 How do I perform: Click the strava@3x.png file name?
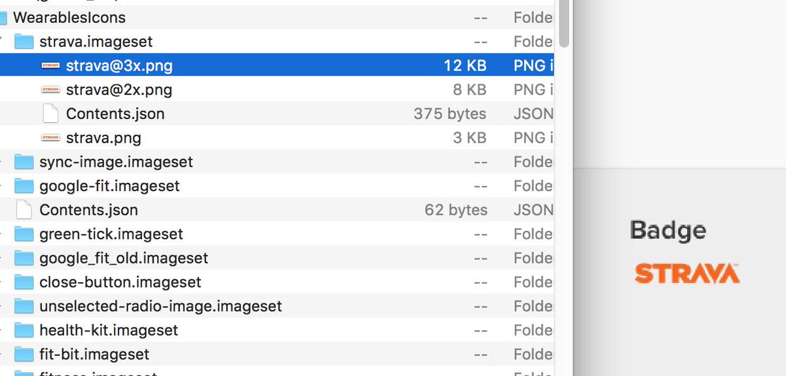pos(119,65)
